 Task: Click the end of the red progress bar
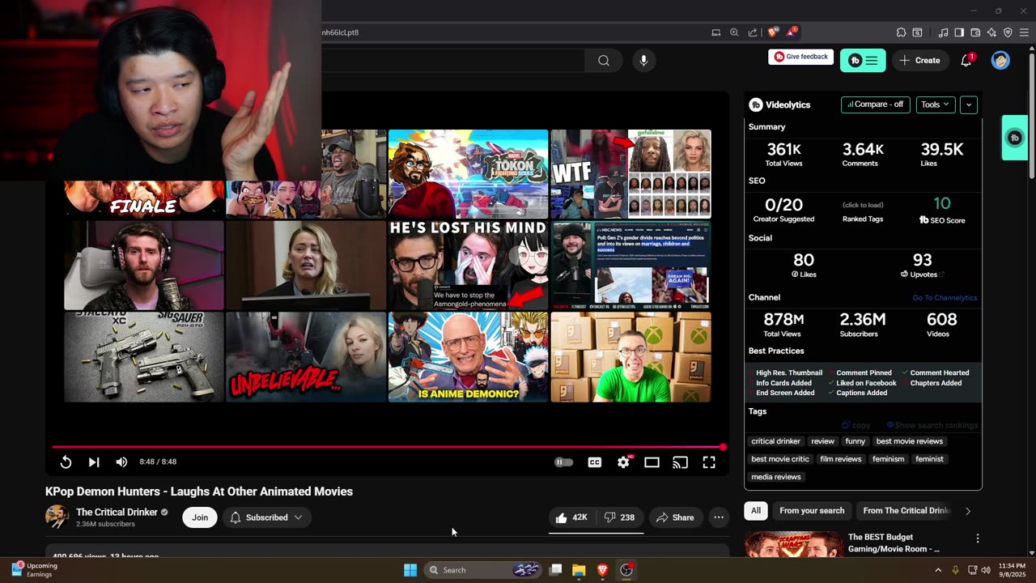[x=723, y=447]
